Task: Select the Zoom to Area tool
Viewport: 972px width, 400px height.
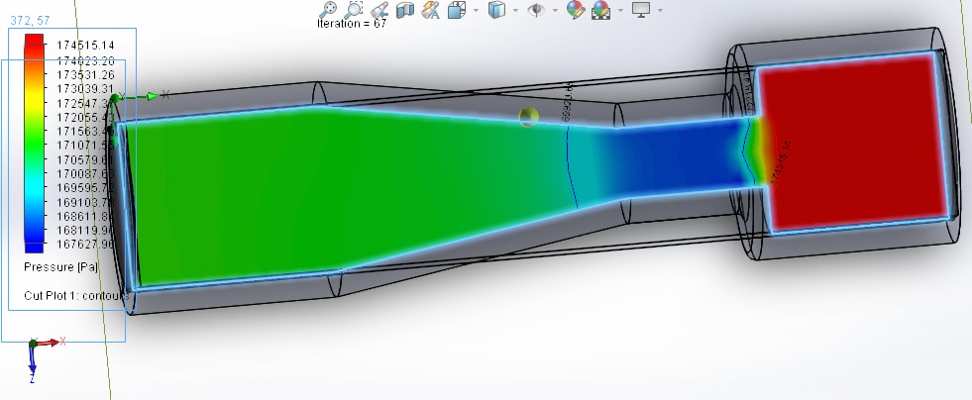Action: pos(354,10)
